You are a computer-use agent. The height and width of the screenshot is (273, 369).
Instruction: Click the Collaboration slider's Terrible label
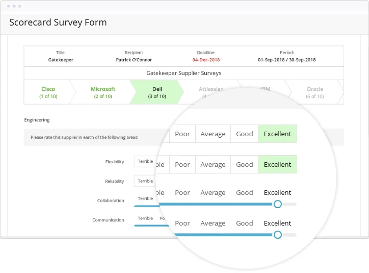145,198
